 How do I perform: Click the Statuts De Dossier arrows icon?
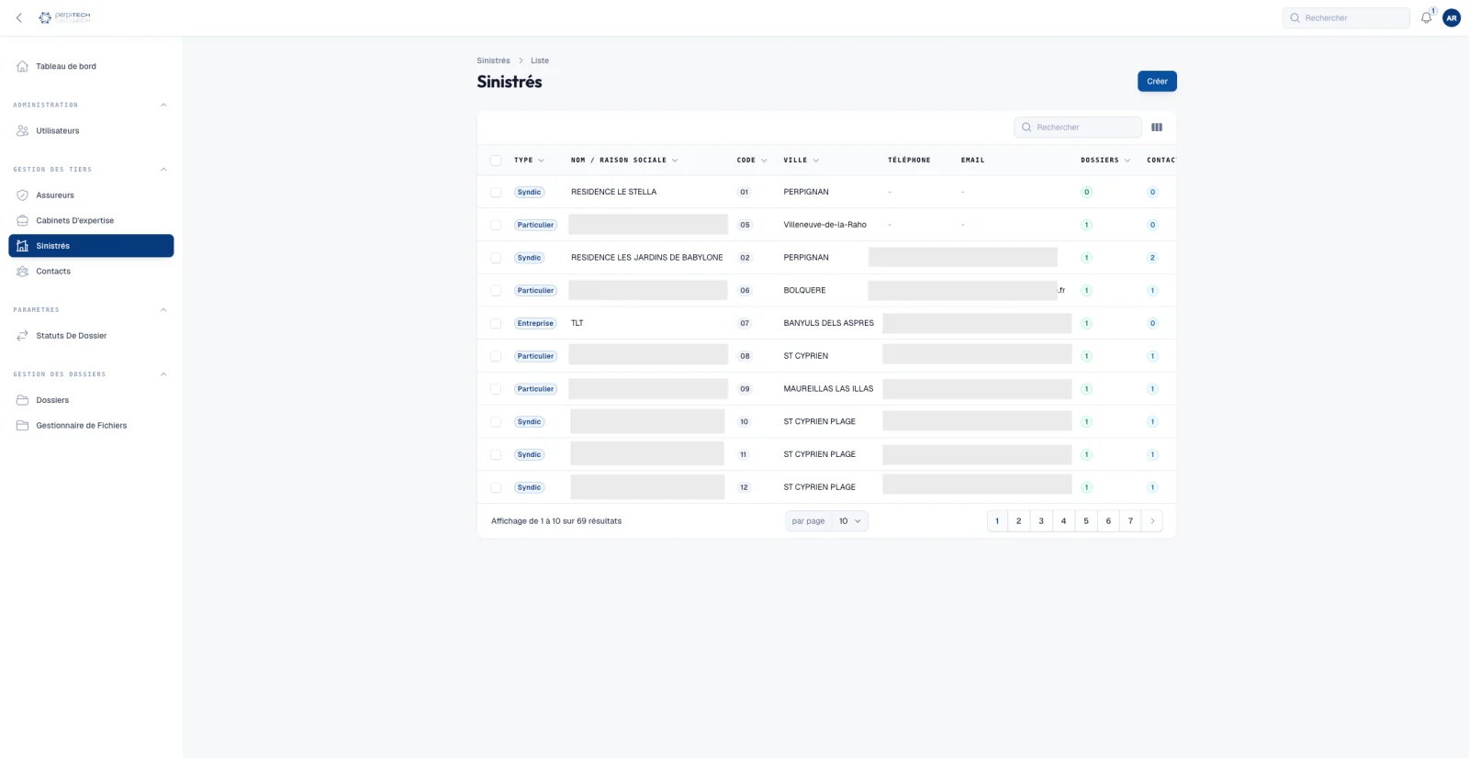[x=23, y=335]
